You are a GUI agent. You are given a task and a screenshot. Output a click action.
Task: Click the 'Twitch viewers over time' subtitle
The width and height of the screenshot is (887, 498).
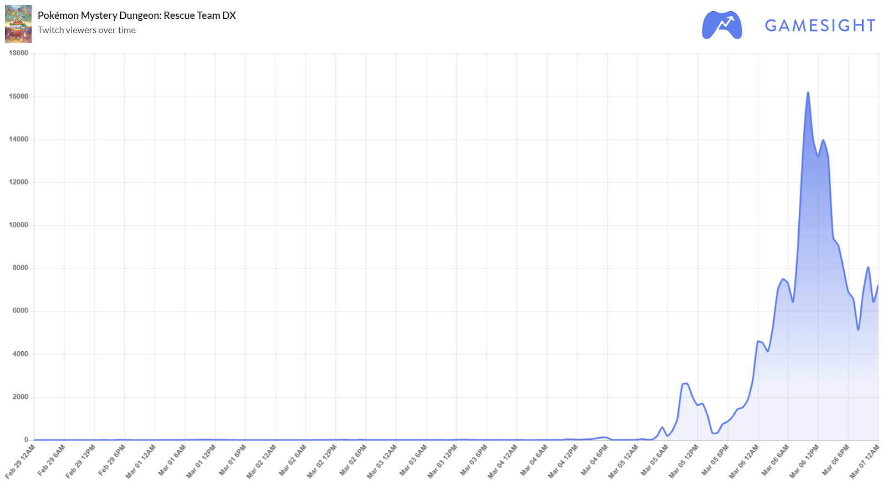pyautogui.click(x=86, y=30)
